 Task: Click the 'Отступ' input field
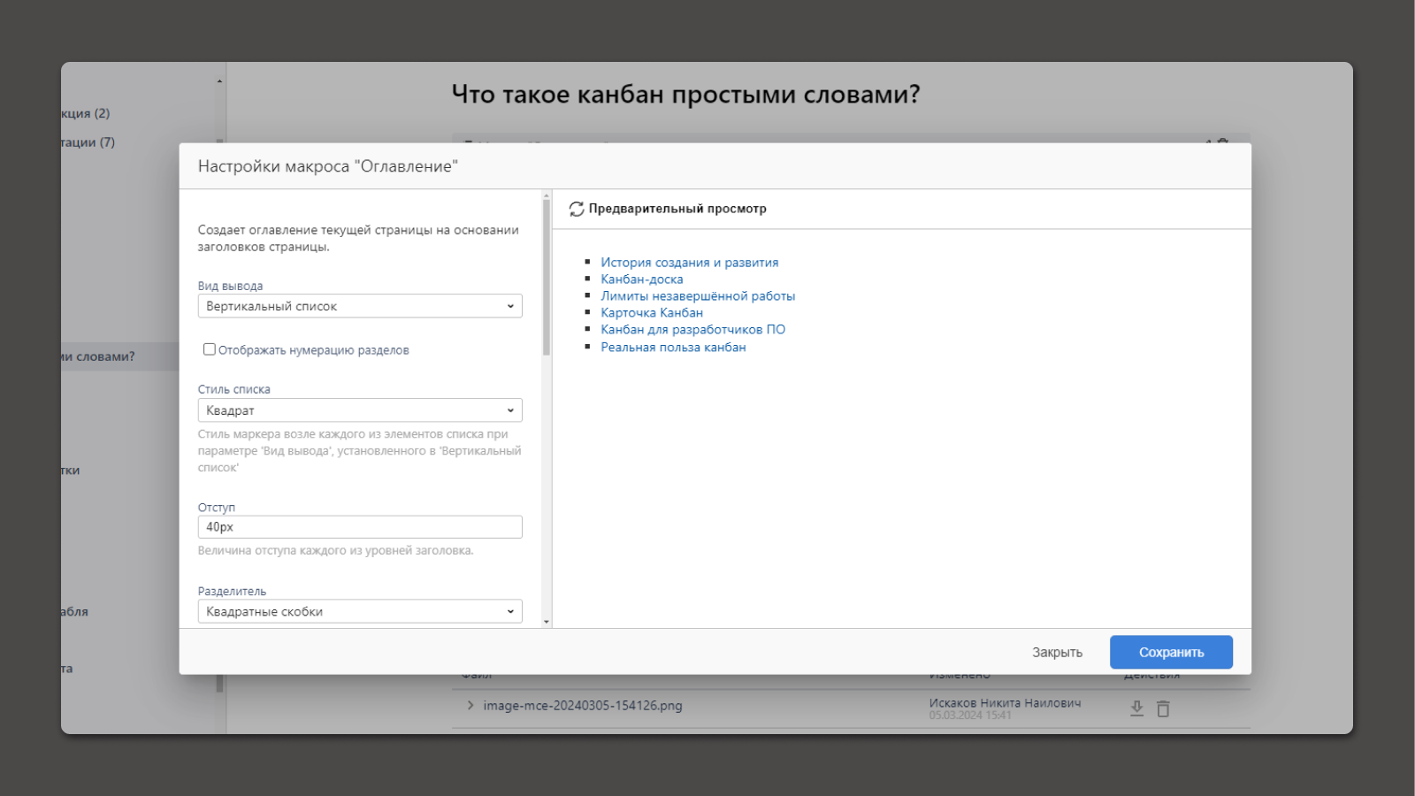point(360,527)
